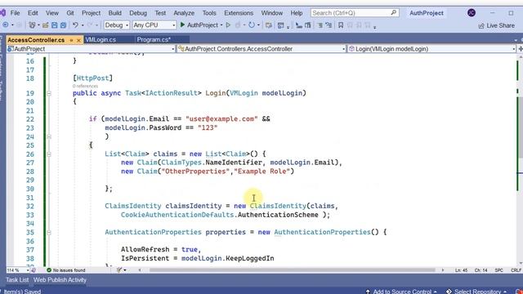This screenshot has height=294, width=523.
Task: Open the AuthProject project navigation combo
Action: point(91,49)
